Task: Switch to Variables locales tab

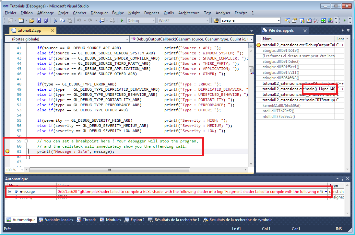Action: point(56,220)
